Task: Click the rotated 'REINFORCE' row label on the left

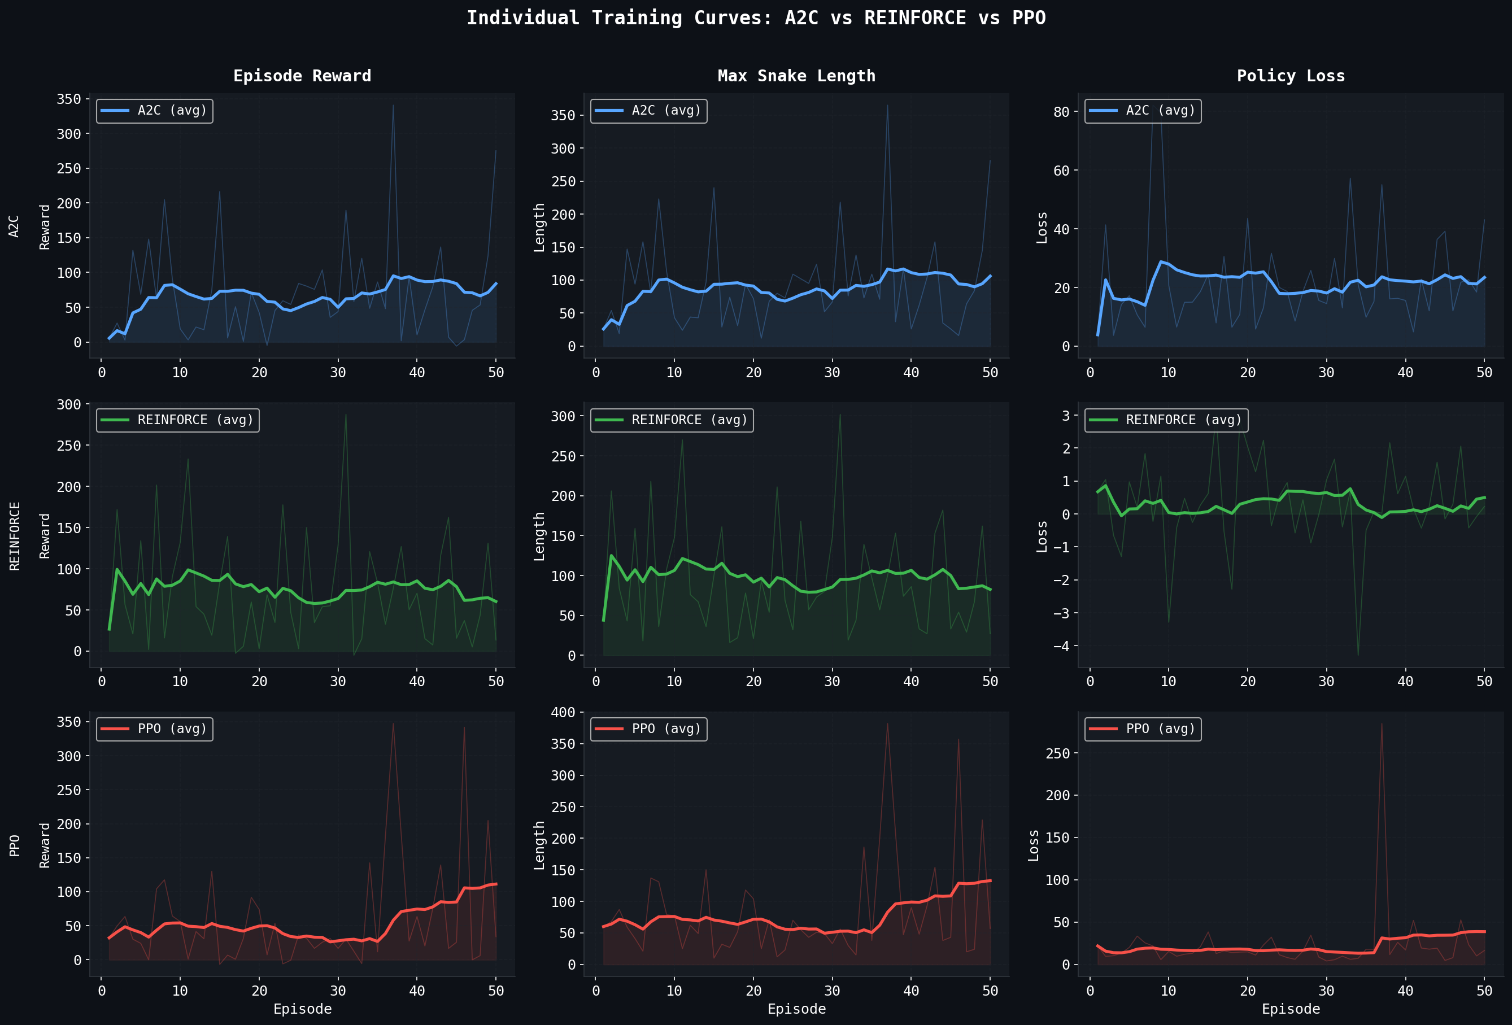Action: coord(14,536)
